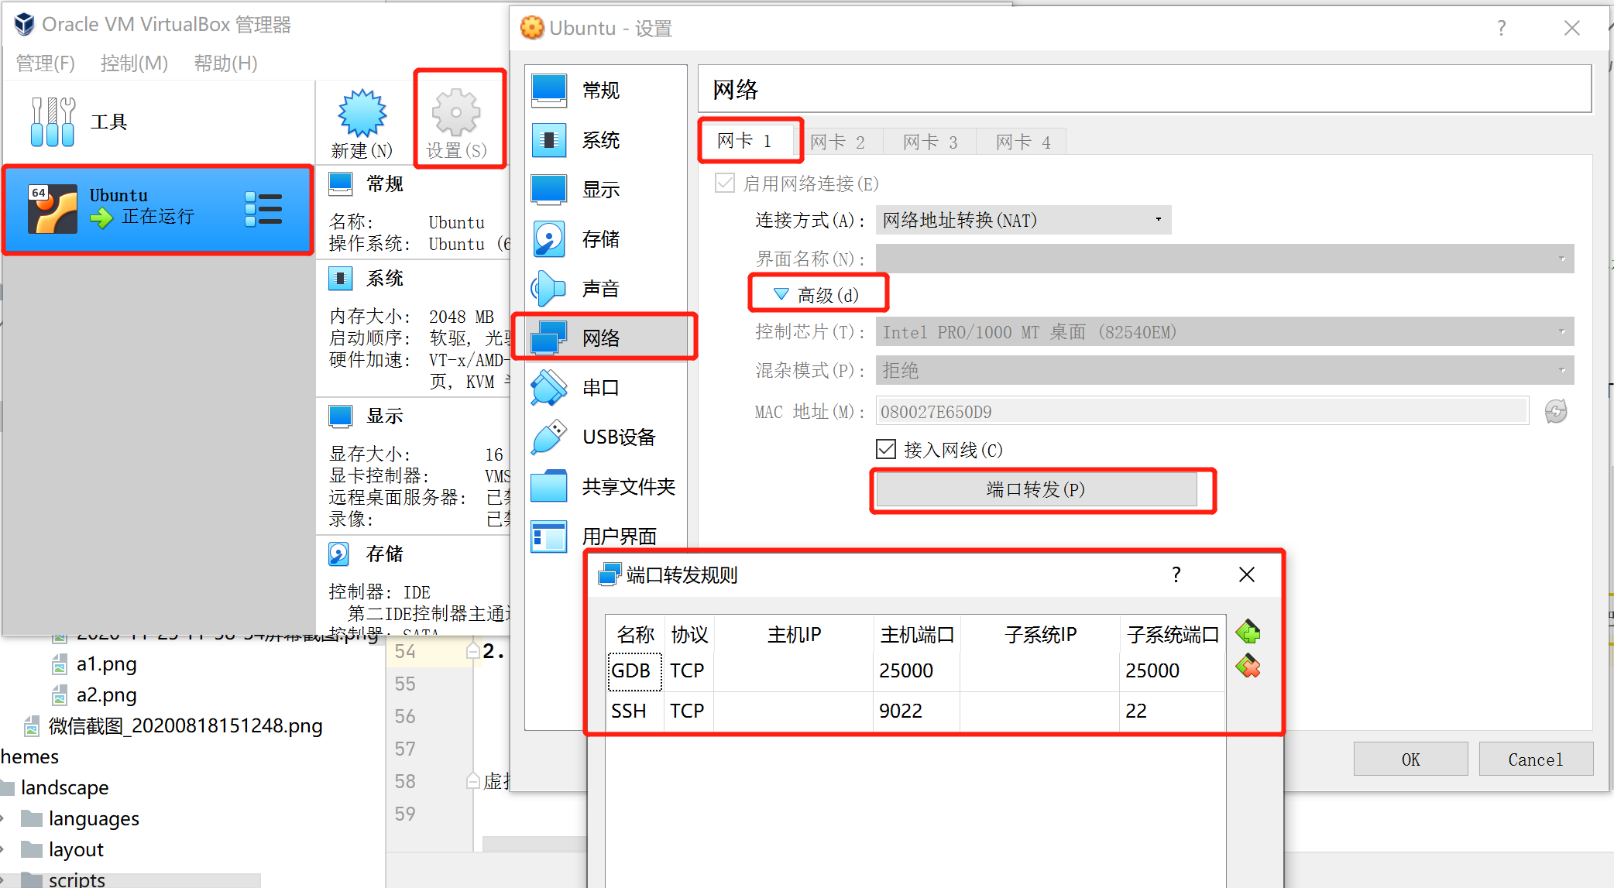The image size is (1614, 888).
Task: Click the add port forwarding rule icon
Action: click(1248, 633)
